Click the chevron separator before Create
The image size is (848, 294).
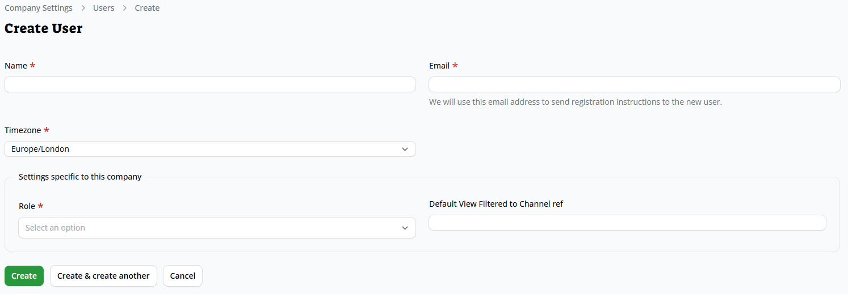125,8
